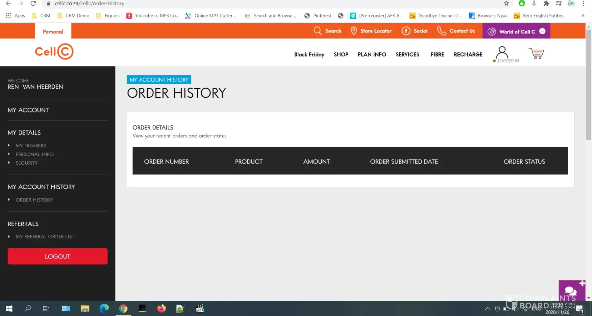Click the ORDER NUMBER column header

tap(166, 161)
